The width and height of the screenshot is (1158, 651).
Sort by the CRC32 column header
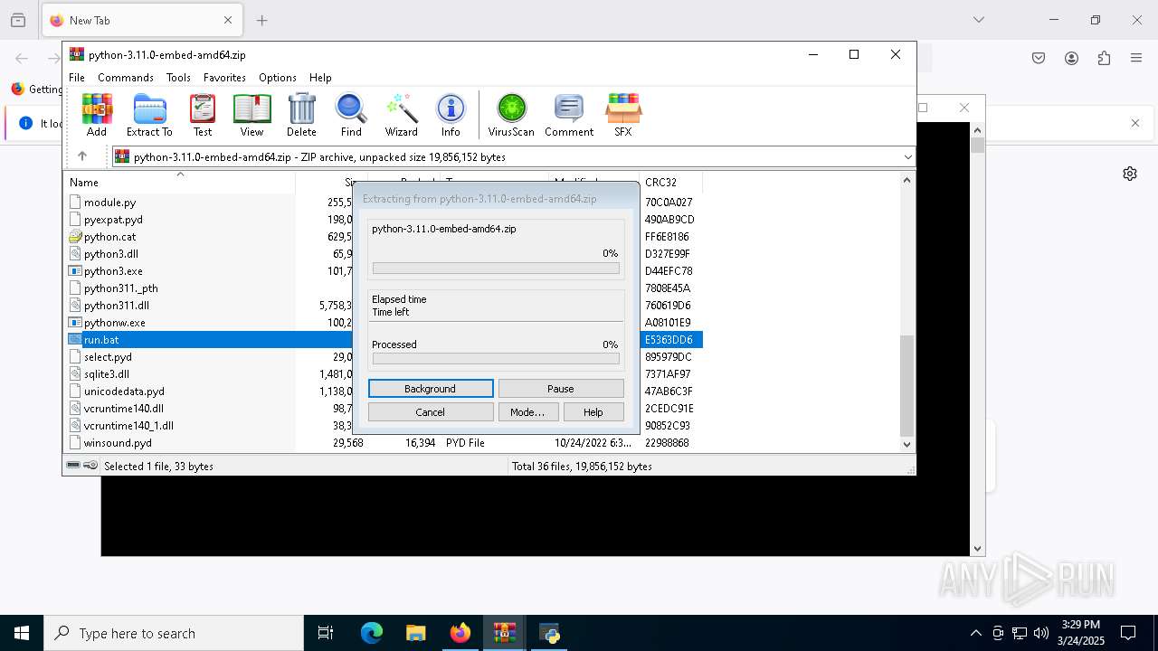pyautogui.click(x=670, y=182)
